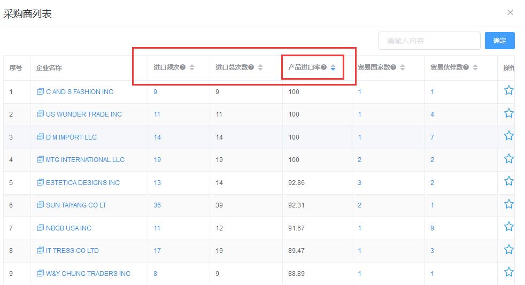Click help icon beside 产品进口率 header
This screenshot has width=525, height=285.
coord(323,67)
